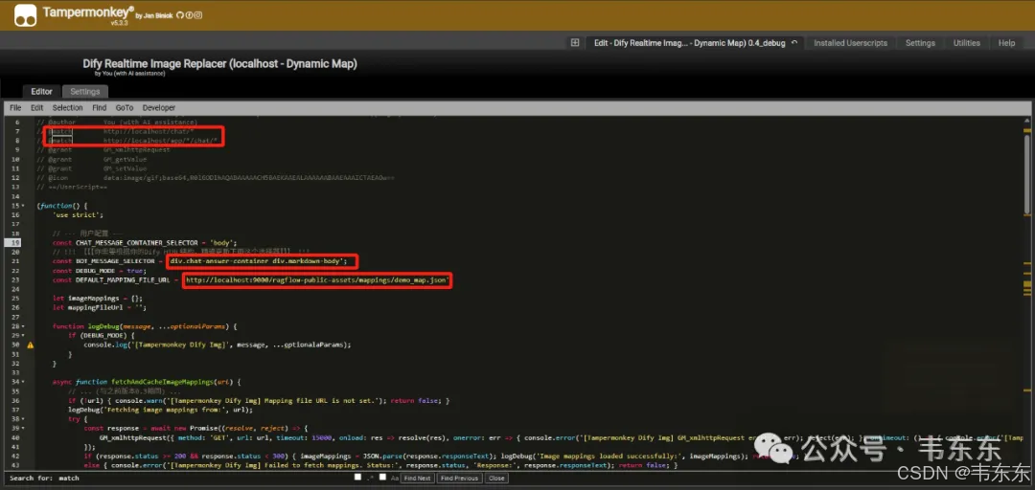Image resolution: width=1035 pixels, height=490 pixels.
Task: Open the top Settings tab
Action: coord(920,43)
